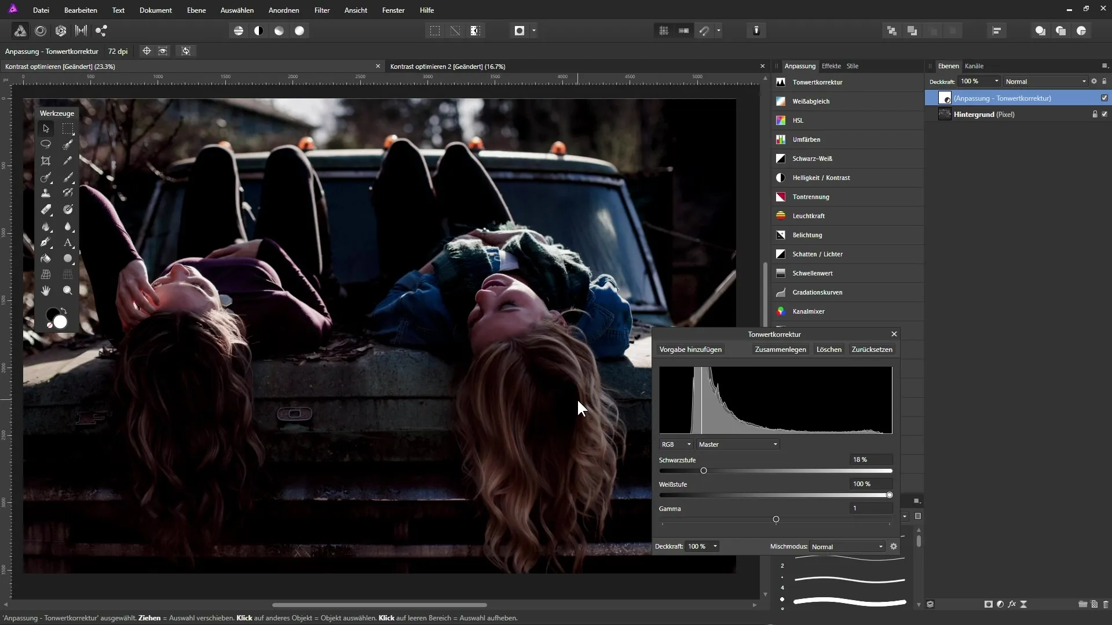Open the Ebene menu
The height and width of the screenshot is (625, 1112).
pos(196,10)
